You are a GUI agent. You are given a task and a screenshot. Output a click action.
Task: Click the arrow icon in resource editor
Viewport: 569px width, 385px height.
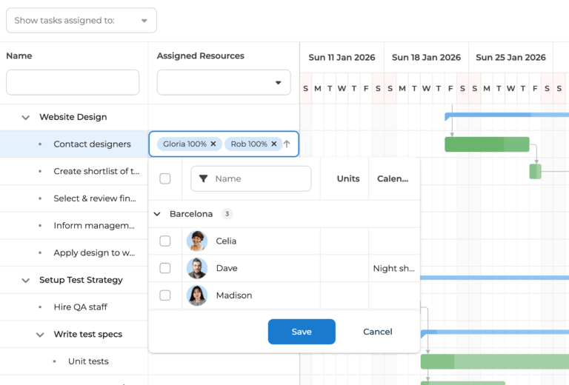287,144
